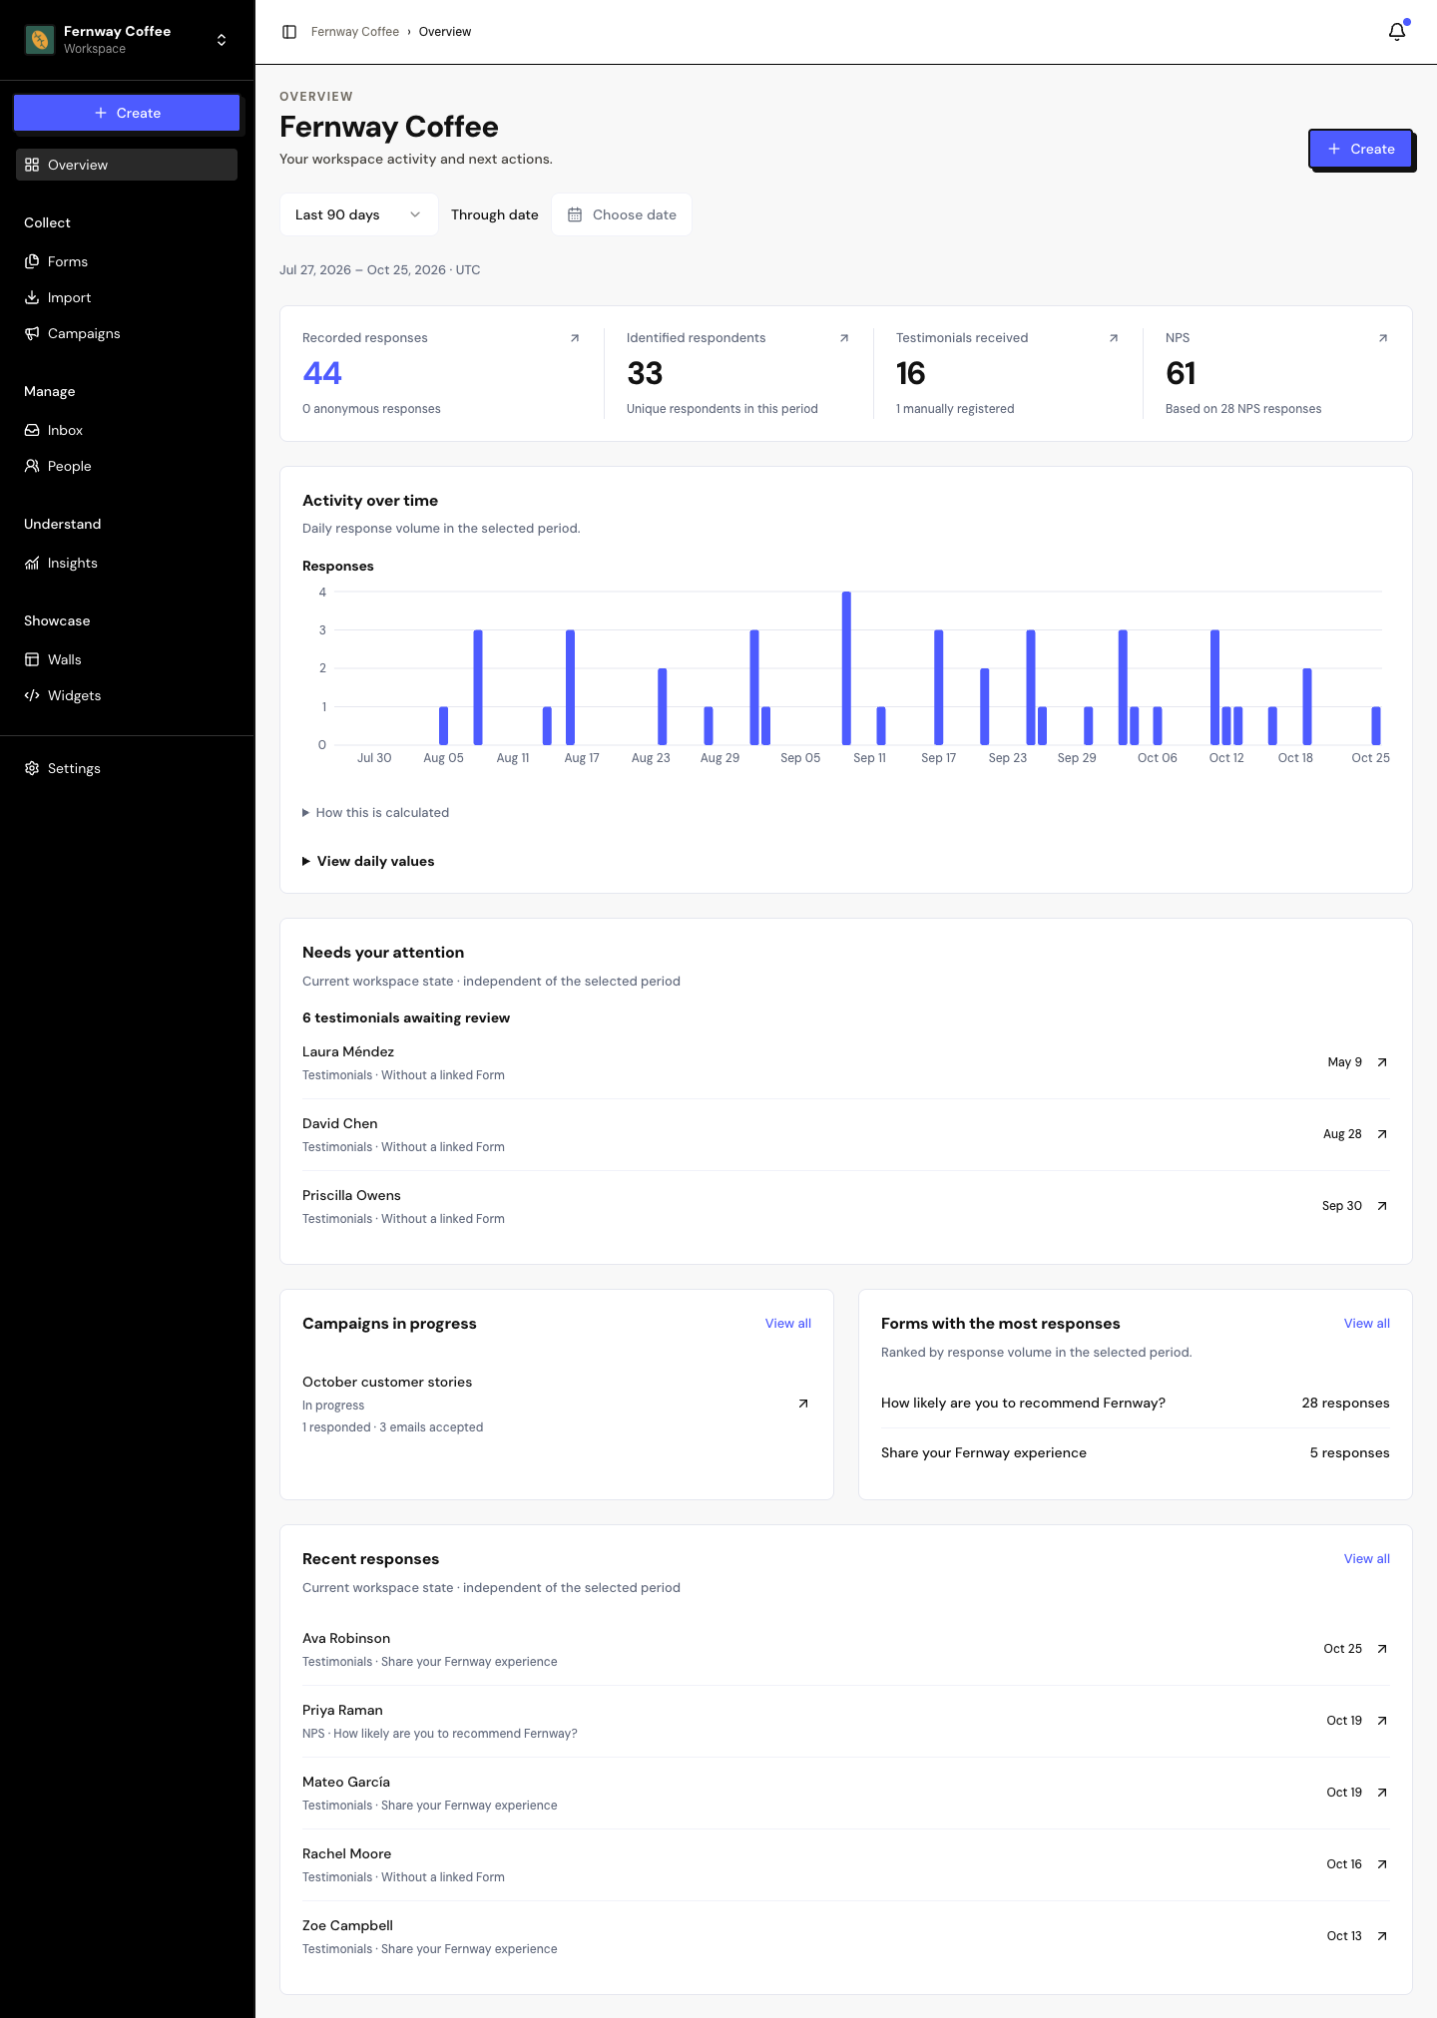The height and width of the screenshot is (2018, 1437).
Task: Open Priscilla Owens testimonial arrow
Action: (x=1382, y=1206)
